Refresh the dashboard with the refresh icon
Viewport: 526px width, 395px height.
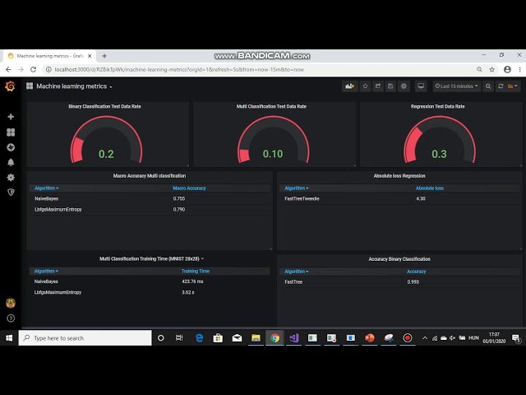coord(501,86)
